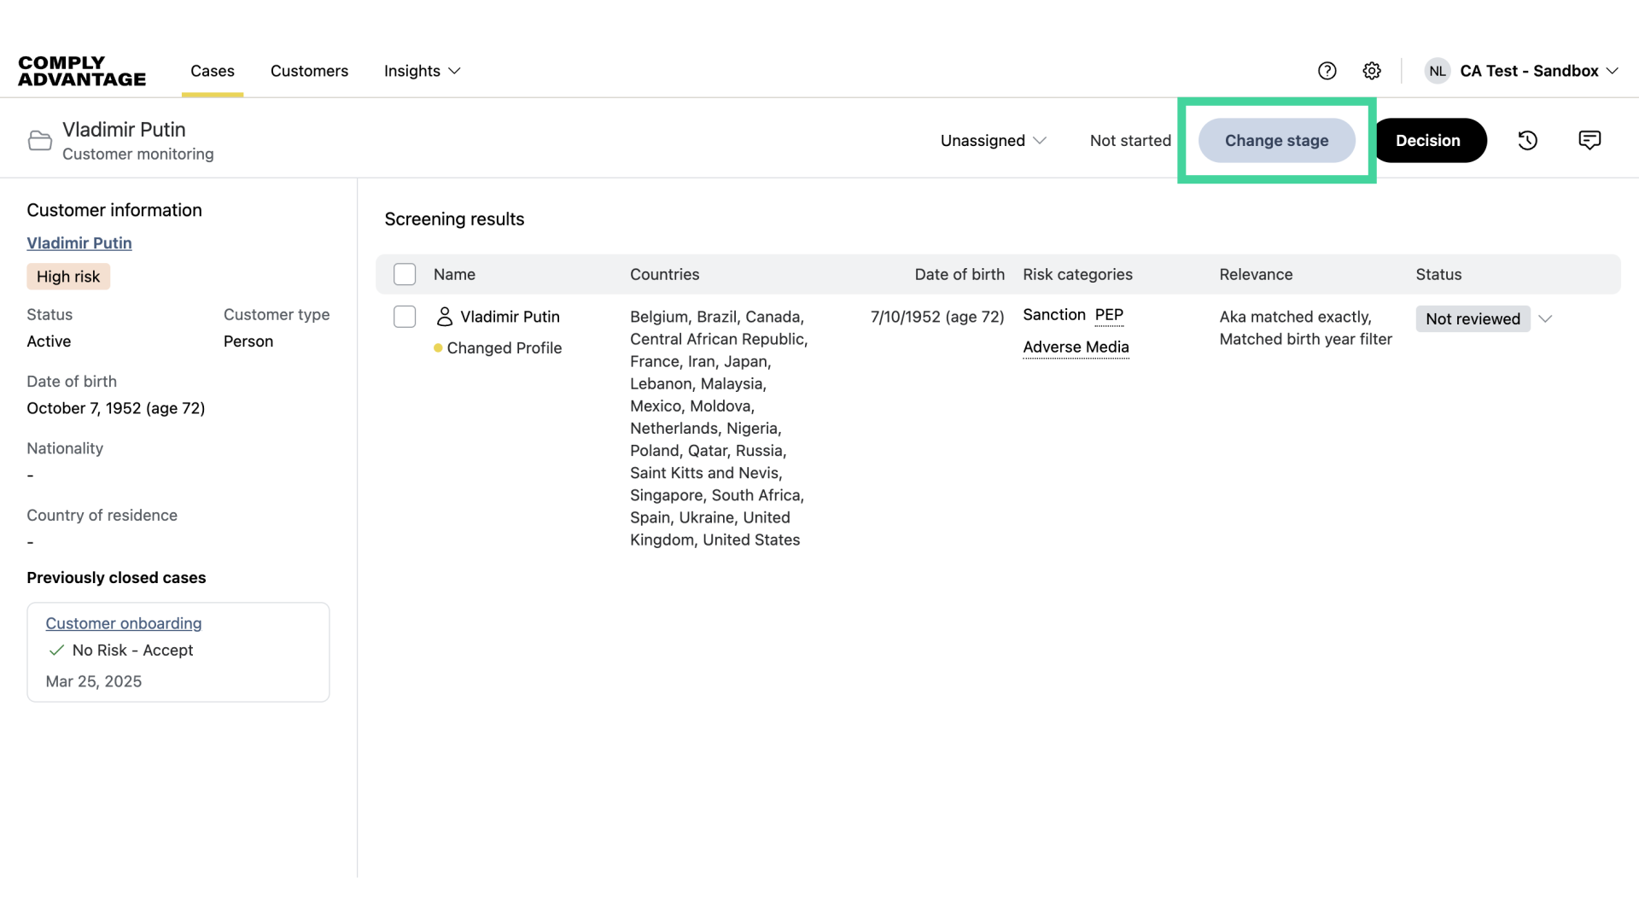Open the help question mark icon
Screen dimensions: 1639x922
point(1327,71)
